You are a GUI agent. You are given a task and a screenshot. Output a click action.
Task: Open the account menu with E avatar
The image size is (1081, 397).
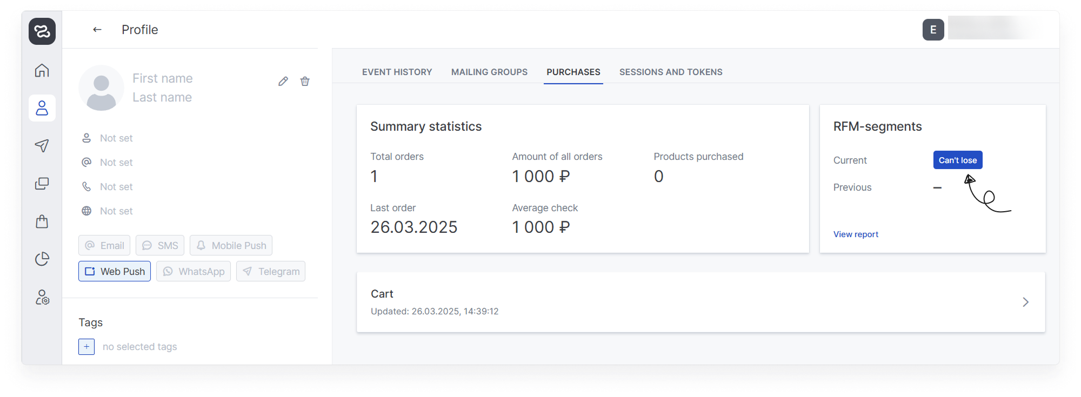coord(933,30)
